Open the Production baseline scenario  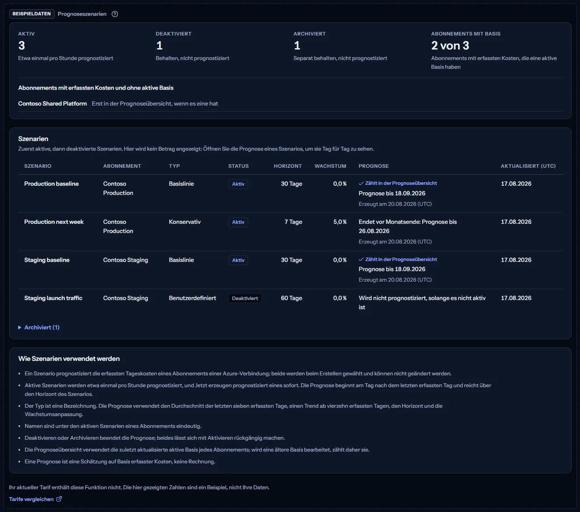click(x=51, y=184)
